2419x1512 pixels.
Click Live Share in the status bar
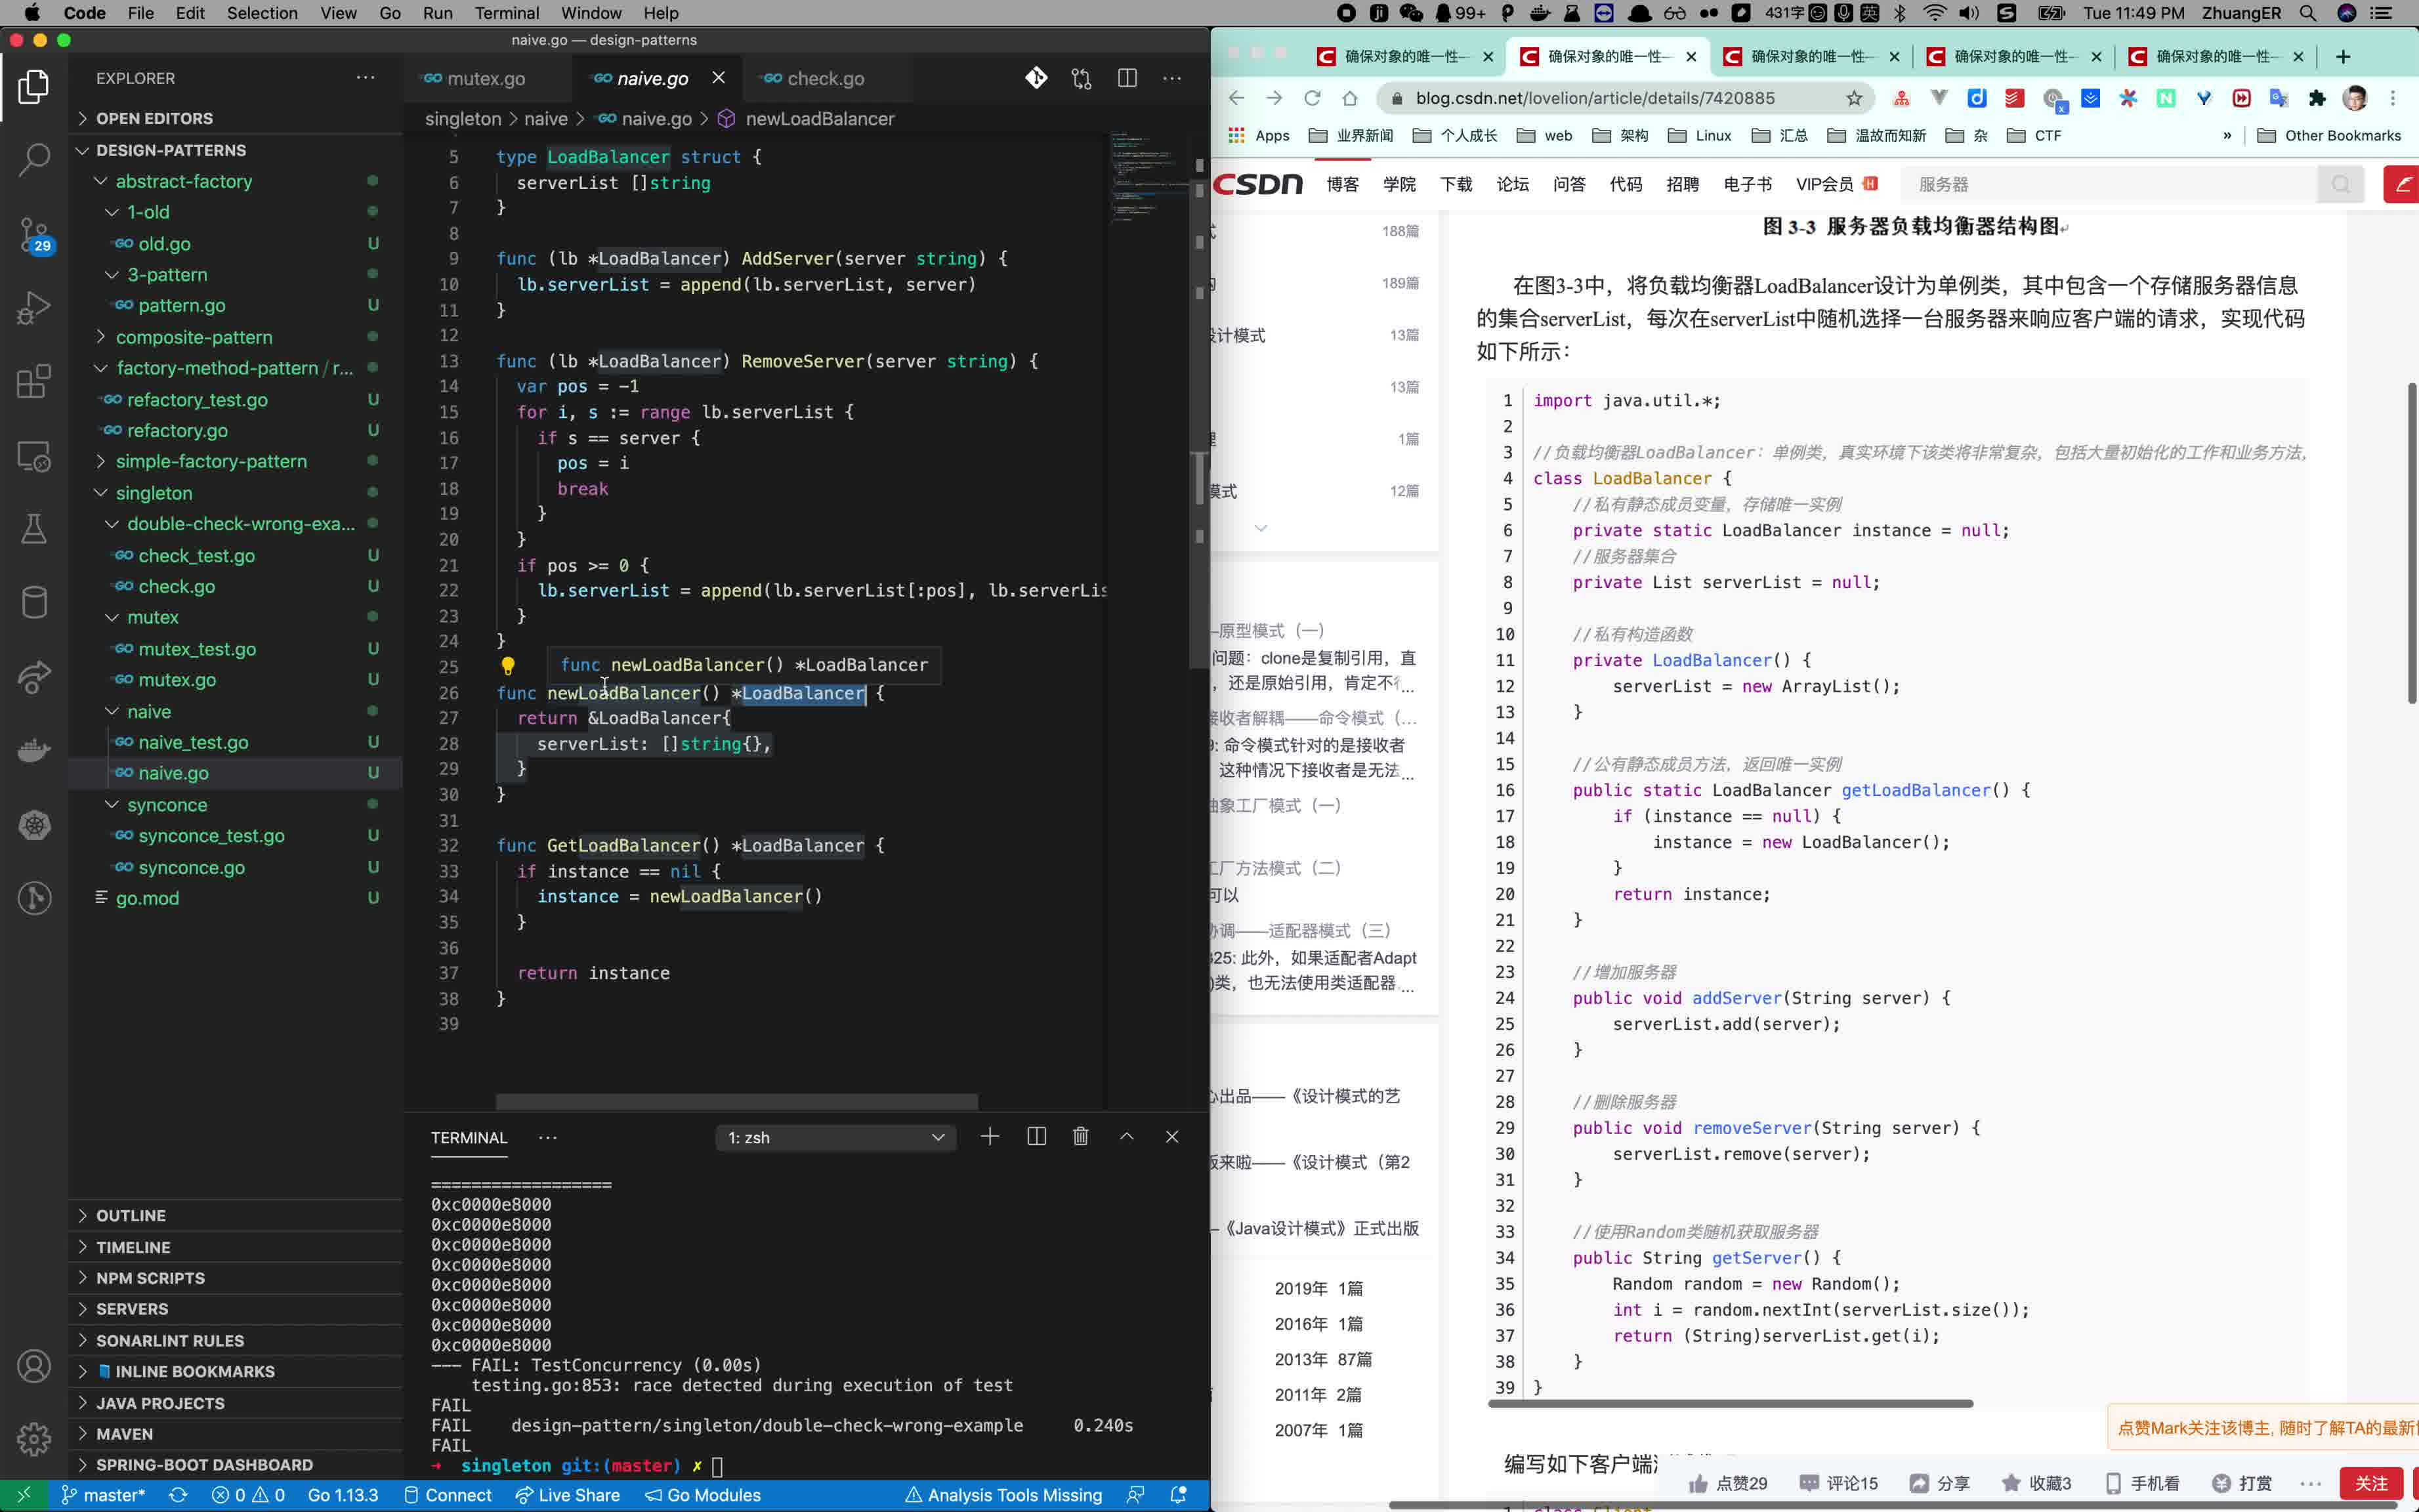pos(568,1495)
